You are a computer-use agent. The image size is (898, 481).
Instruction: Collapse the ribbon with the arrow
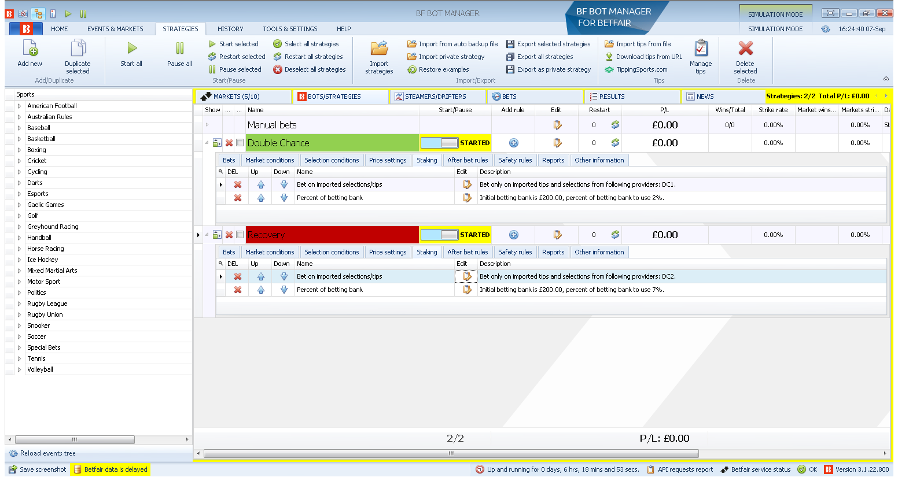886,79
